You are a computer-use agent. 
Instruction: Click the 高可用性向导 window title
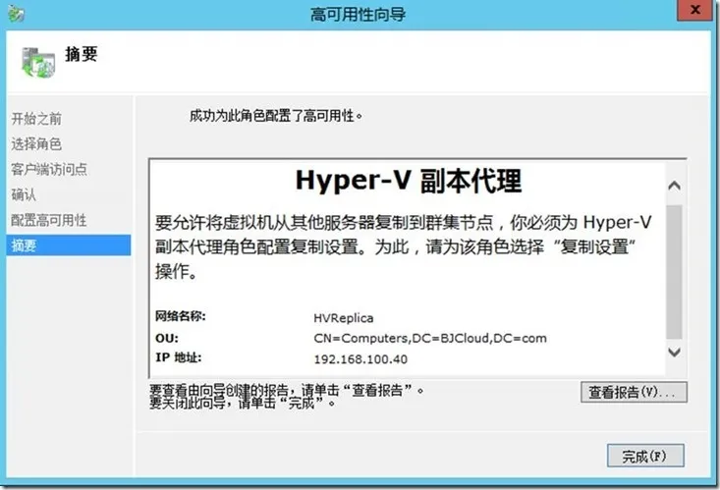(x=359, y=14)
